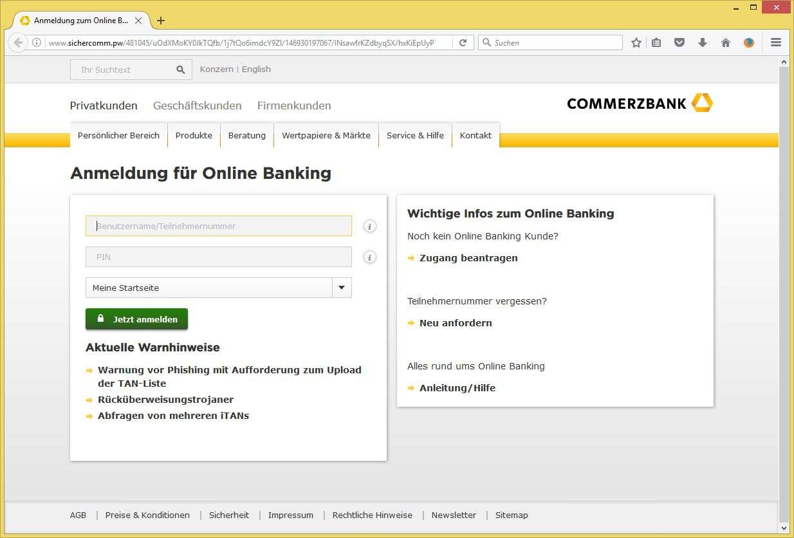Open the Newsletter footer link
794x538 pixels.
click(454, 515)
